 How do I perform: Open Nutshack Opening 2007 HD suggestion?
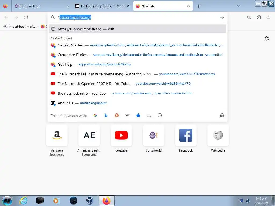pyautogui.click(x=137, y=84)
